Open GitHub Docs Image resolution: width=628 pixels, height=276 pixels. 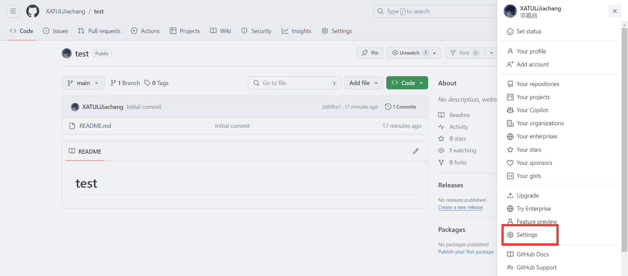pos(559,254)
